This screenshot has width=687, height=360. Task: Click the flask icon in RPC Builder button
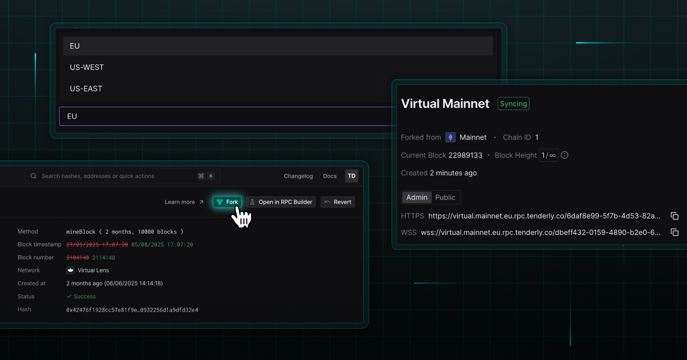tap(252, 202)
